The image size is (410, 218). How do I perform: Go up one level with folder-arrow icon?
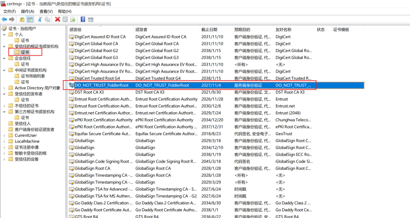(22, 19)
